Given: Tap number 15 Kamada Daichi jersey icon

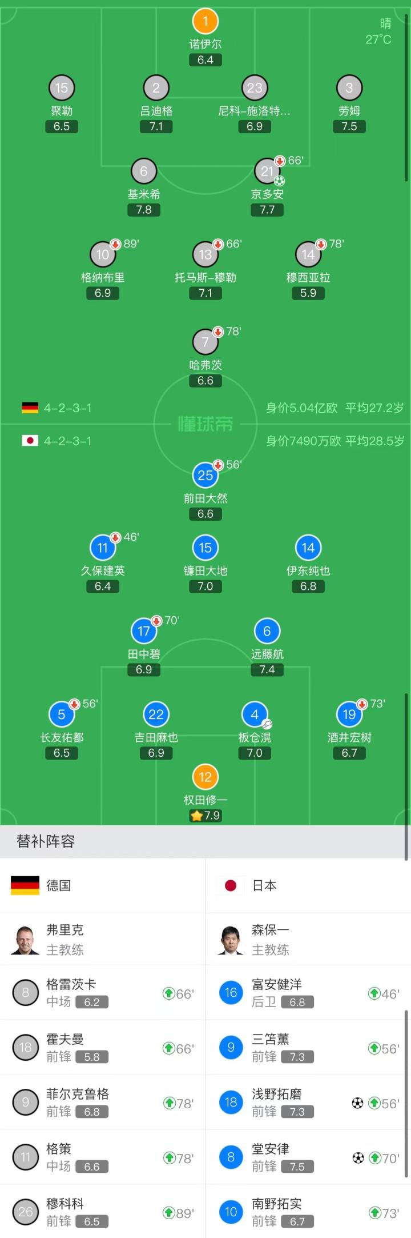Looking at the screenshot, I should point(205,548).
